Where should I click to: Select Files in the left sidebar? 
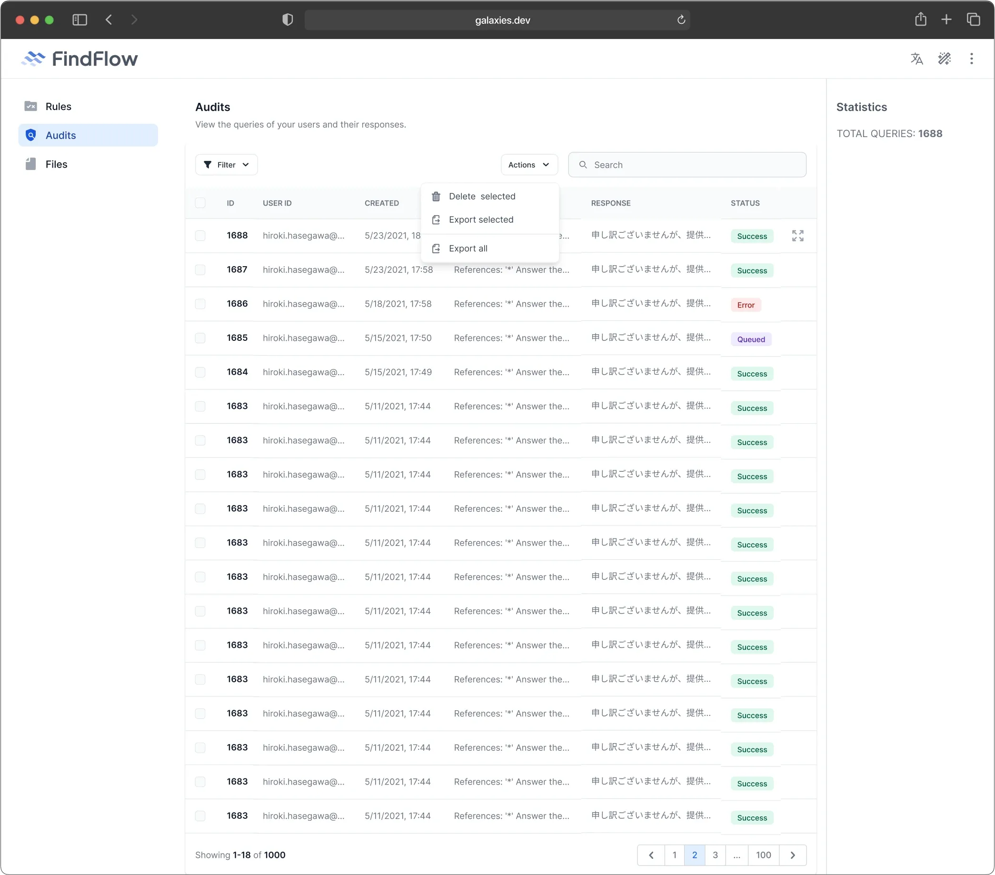tap(56, 164)
